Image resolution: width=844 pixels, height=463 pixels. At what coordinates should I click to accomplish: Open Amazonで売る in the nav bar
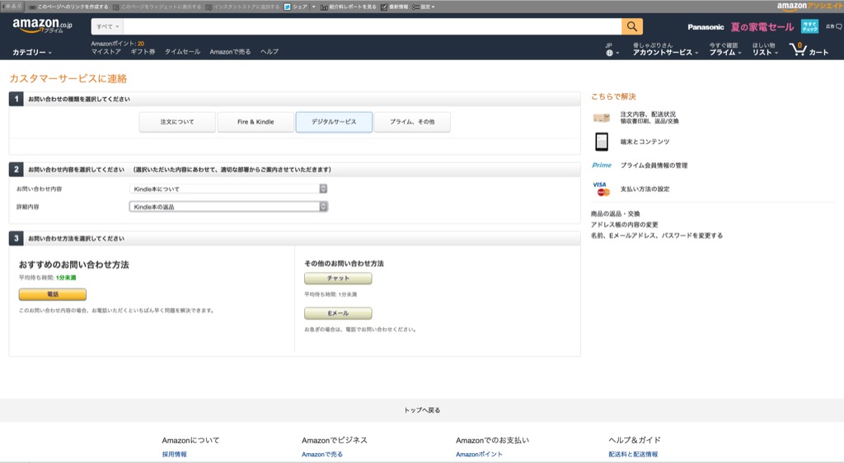coord(231,52)
